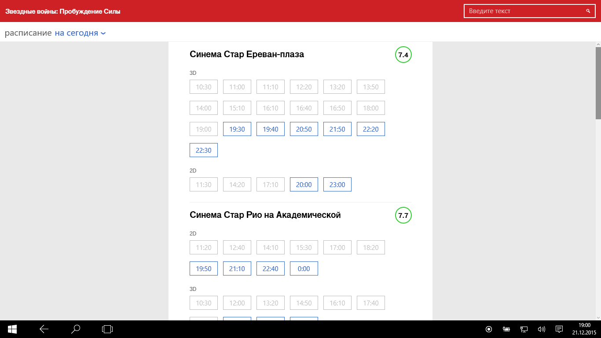Screen dimensions: 601x338
Task: Click the past 11:20 showtime at Рио
Action: click(x=204, y=247)
